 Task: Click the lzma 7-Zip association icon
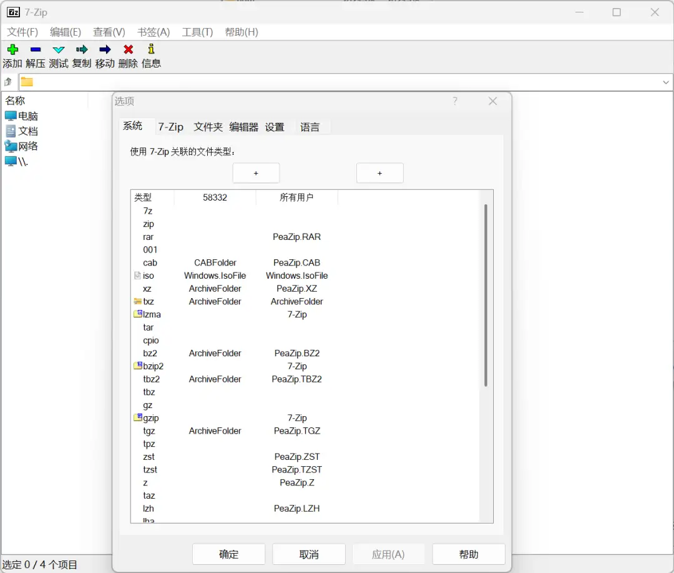138,314
